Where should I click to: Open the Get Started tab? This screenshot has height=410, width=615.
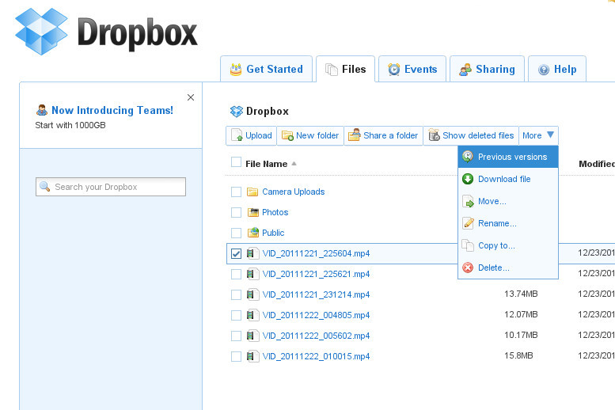(266, 69)
